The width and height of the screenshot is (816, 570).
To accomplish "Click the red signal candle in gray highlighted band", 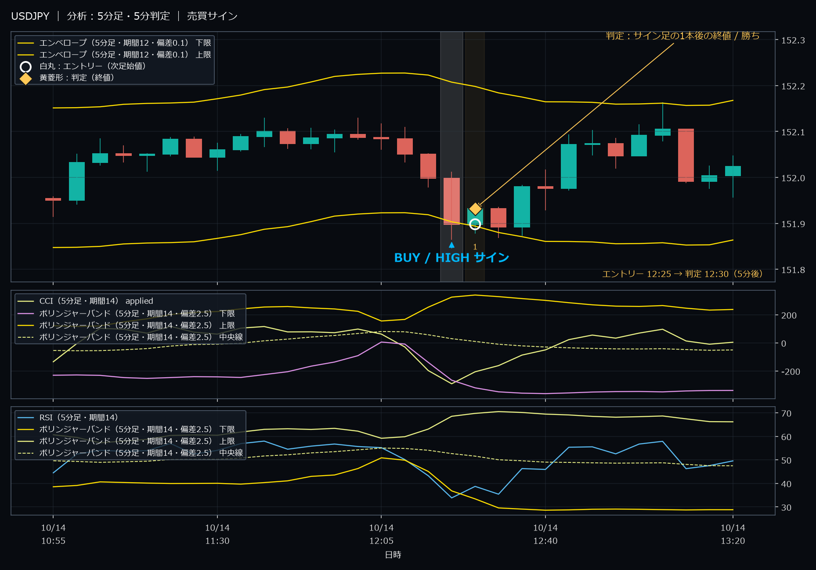I will click(x=451, y=201).
